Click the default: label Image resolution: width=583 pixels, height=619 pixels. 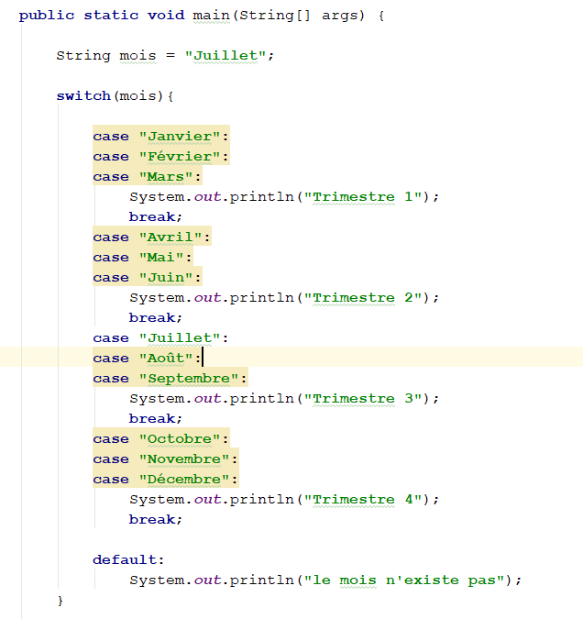tap(128, 559)
